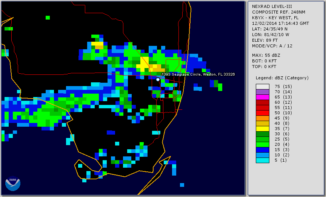Viewport: 326px width, 197px height.
Task: Click the 'ELEV: 89 FT' text
Action: point(264,40)
